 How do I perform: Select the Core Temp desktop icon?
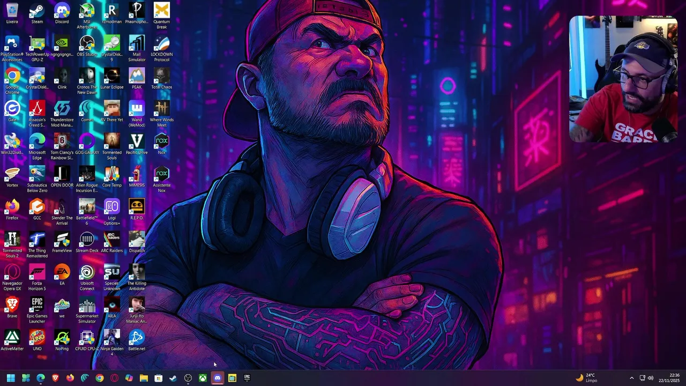click(112, 177)
